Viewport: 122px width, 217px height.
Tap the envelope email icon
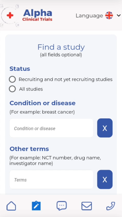point(87,206)
